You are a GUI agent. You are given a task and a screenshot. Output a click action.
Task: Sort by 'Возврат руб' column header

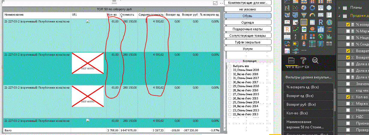click(190, 14)
